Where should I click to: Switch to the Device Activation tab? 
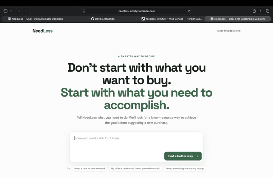103,19
